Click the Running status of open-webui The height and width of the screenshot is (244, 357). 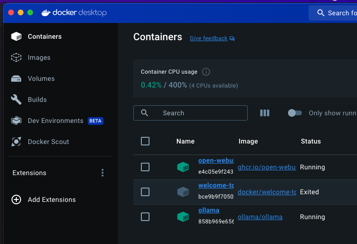tap(312, 167)
